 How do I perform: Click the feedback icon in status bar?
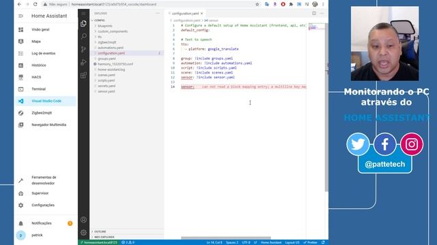(323, 242)
